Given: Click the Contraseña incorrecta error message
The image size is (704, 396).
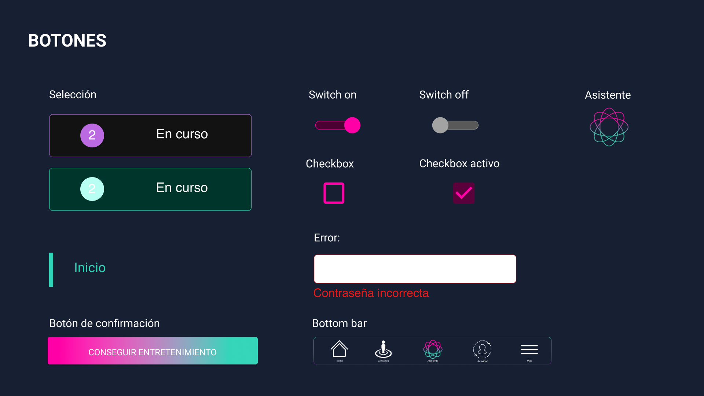Looking at the screenshot, I should pos(371,293).
